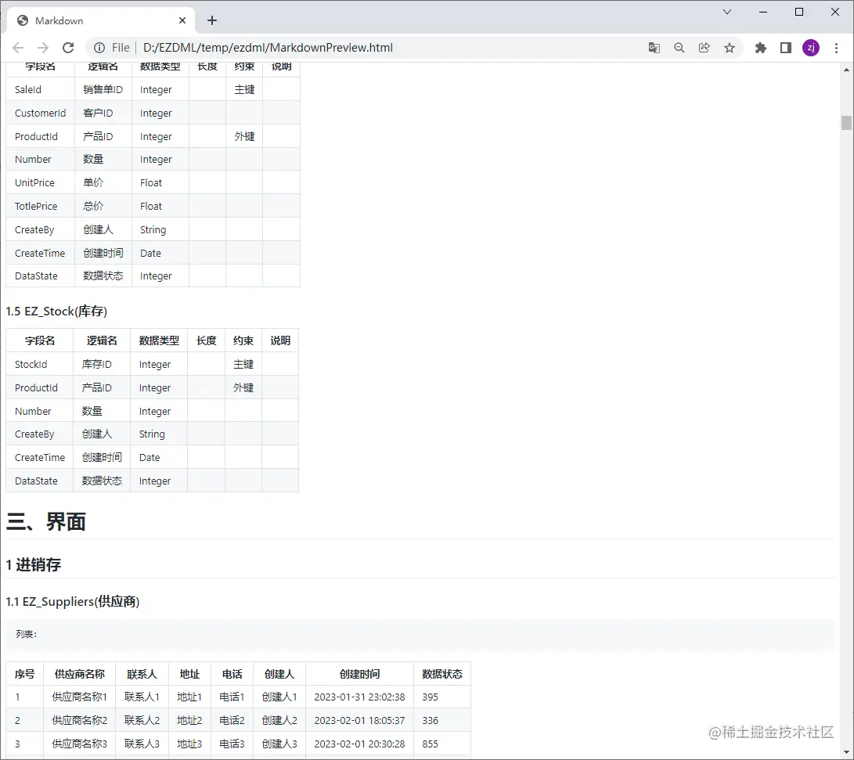Select the Markdown tab
Viewport: 854px width, 760px height.
[x=101, y=20]
